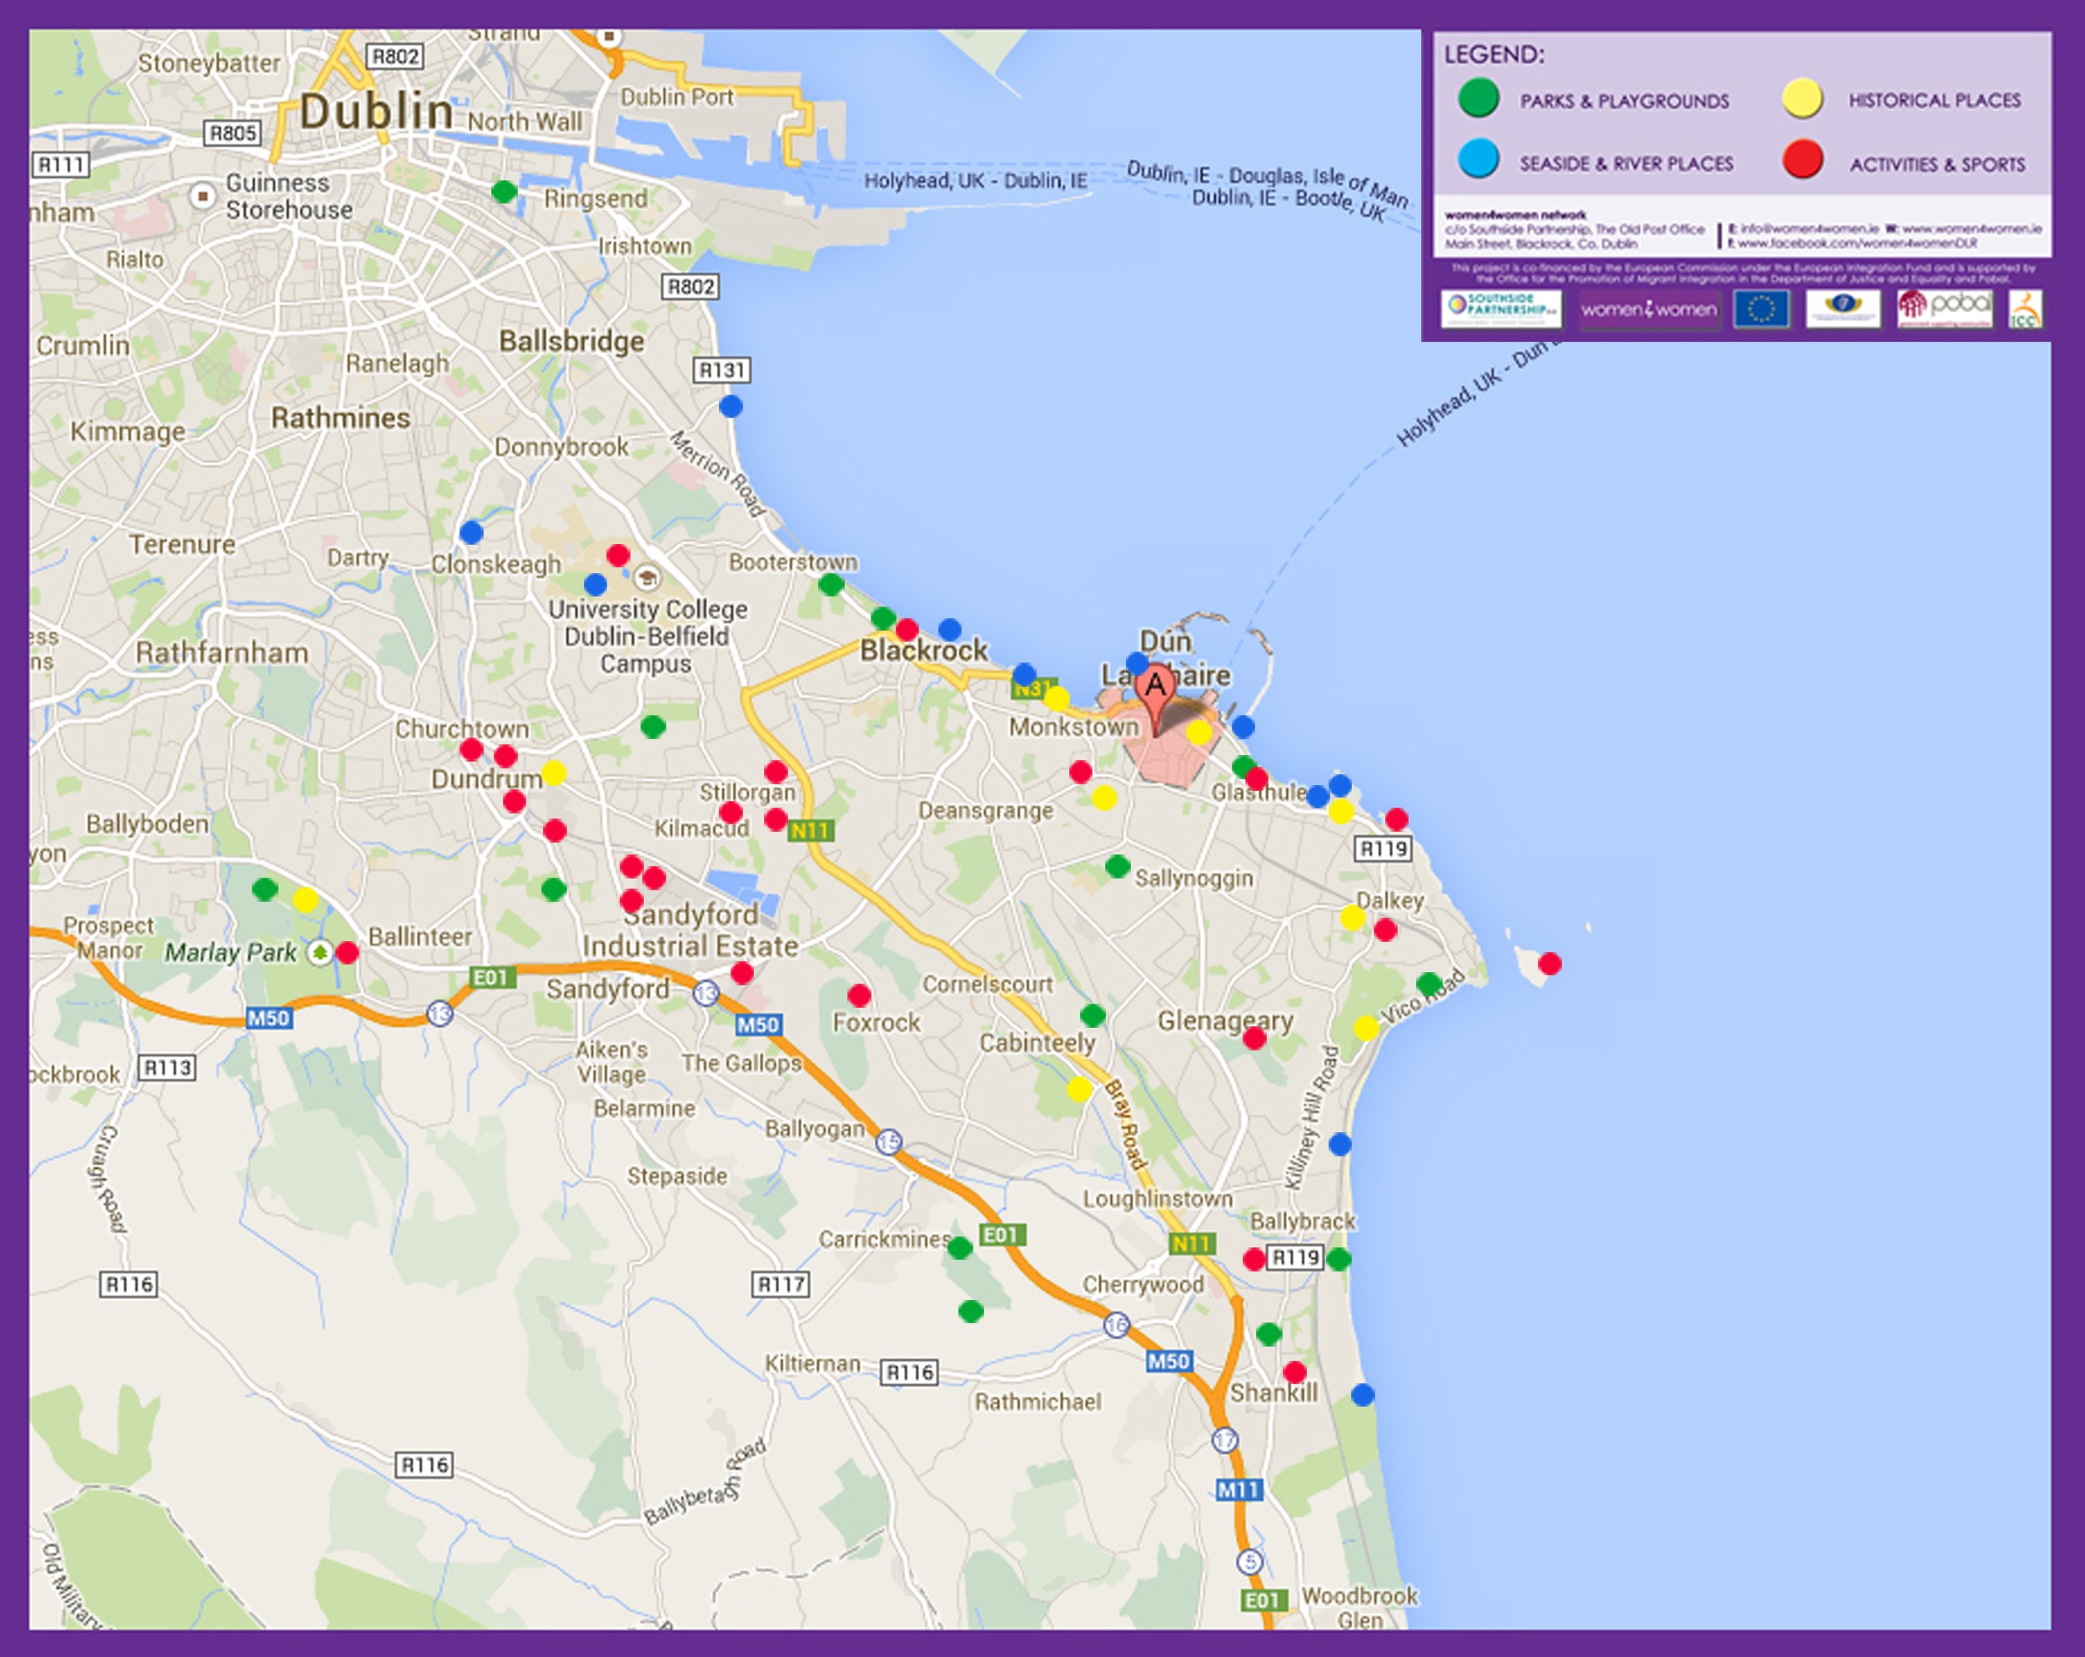The width and height of the screenshot is (2085, 1657).
Task: Click the yellow marker at Dundrum
Action: pos(553,772)
